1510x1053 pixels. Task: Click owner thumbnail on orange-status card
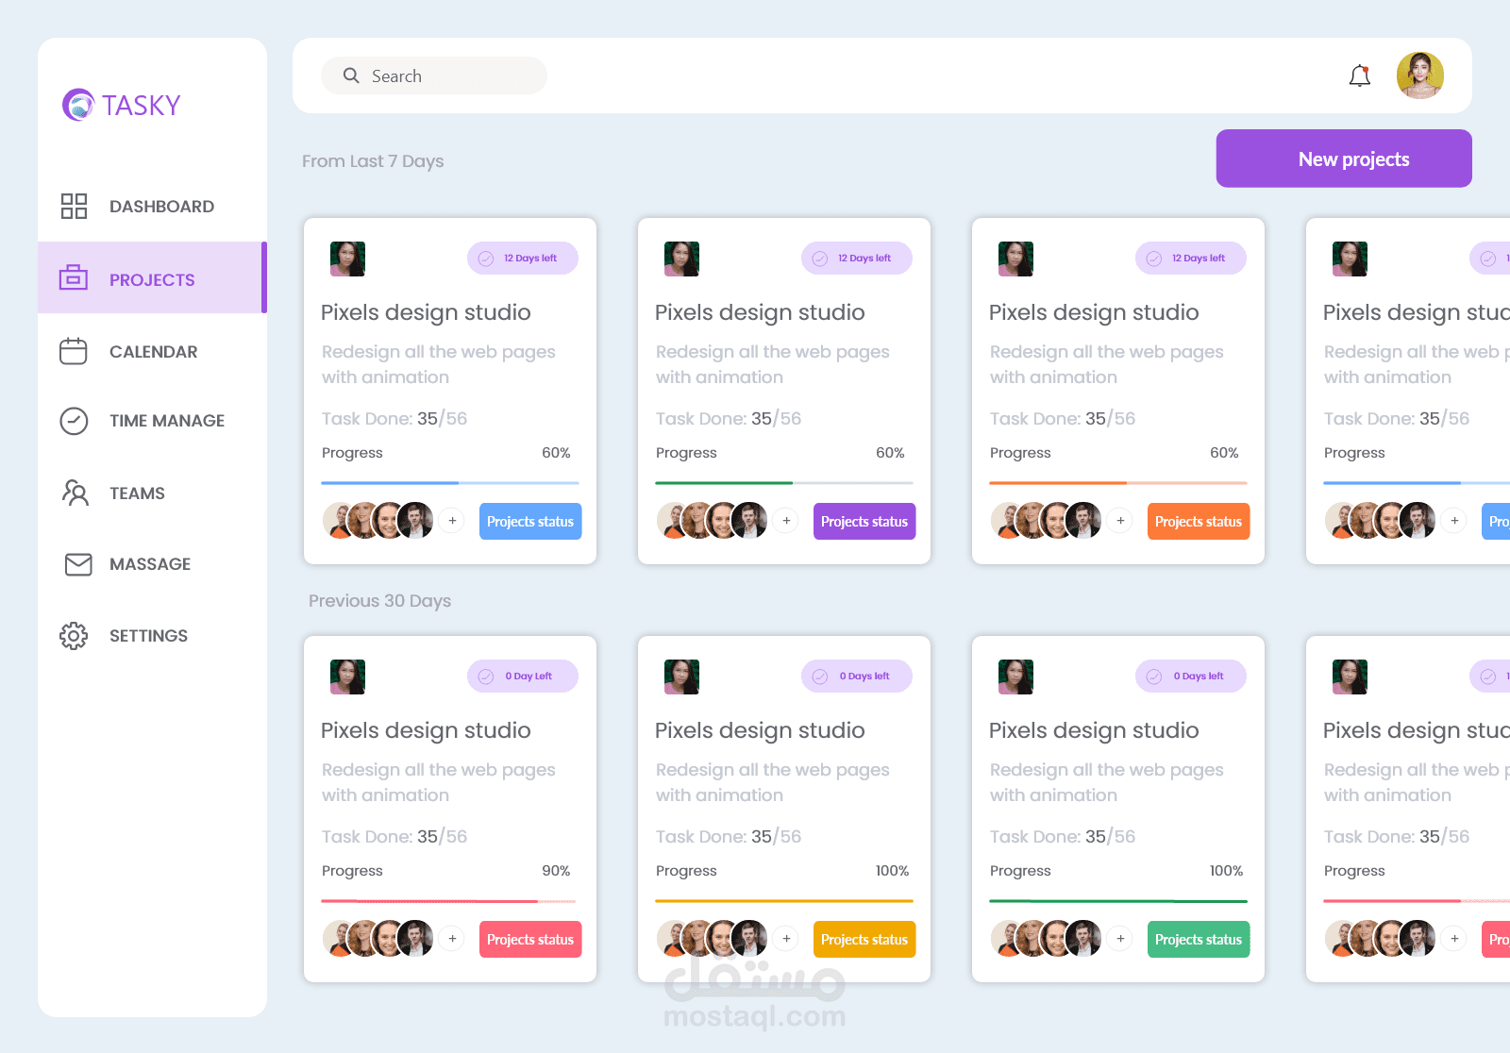pos(1015,259)
